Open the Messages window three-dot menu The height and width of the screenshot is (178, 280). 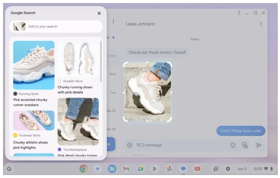239,13
